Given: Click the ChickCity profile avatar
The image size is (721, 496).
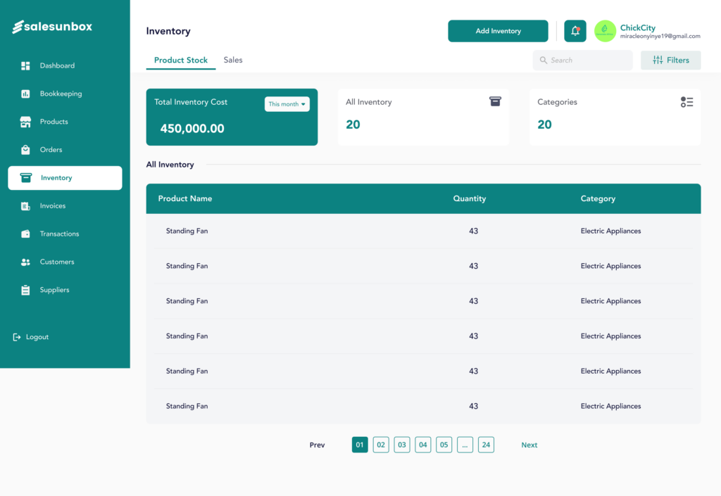Looking at the screenshot, I should 605,31.
